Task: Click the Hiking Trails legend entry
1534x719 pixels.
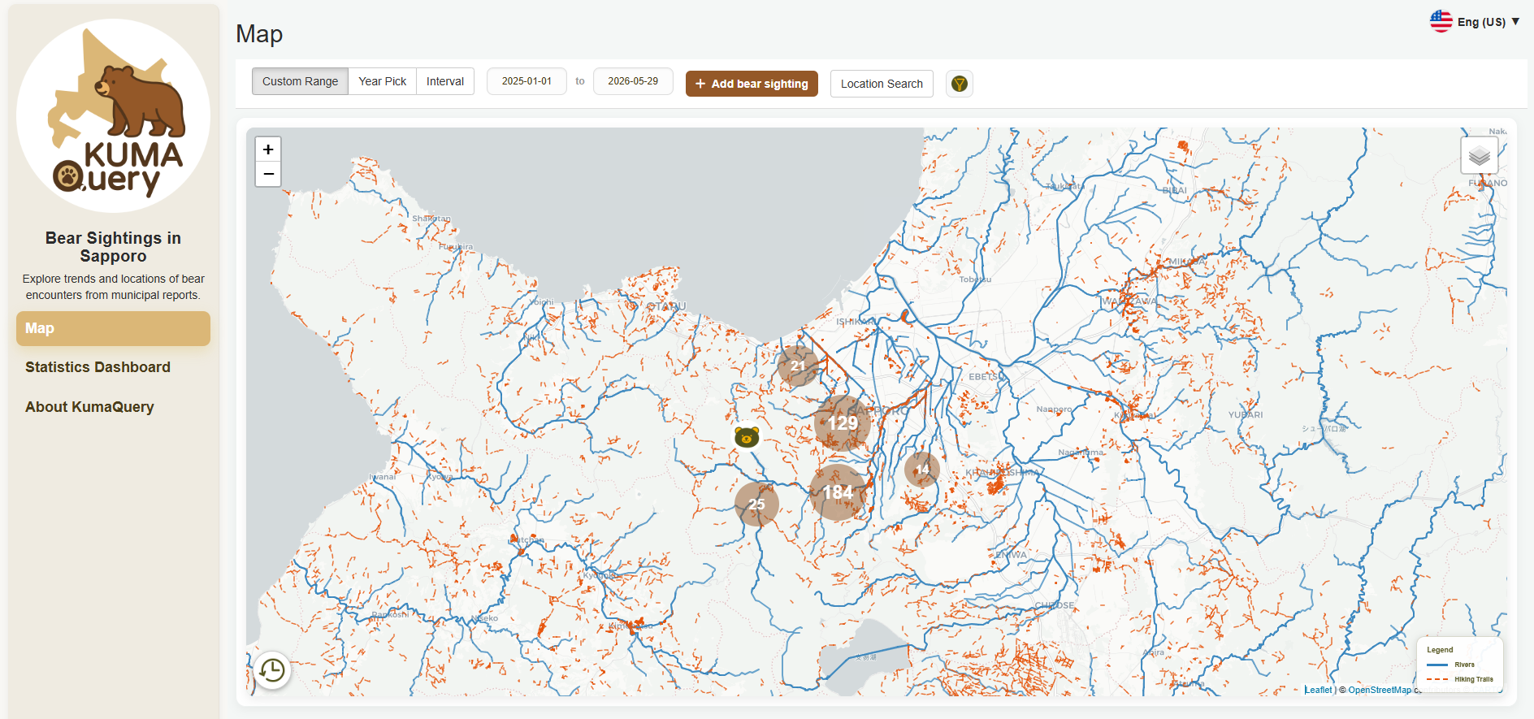Action: [1460, 679]
